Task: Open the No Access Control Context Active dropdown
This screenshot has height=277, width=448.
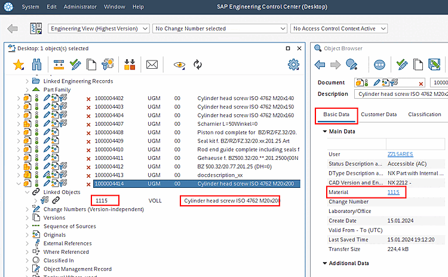Action: [x=339, y=29]
